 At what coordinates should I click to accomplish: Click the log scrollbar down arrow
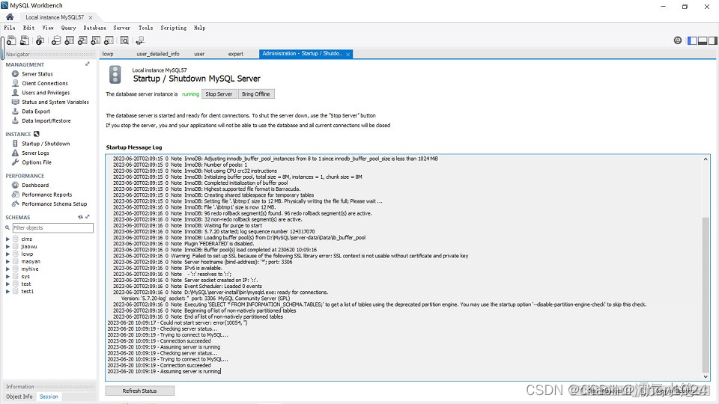[x=706, y=377]
